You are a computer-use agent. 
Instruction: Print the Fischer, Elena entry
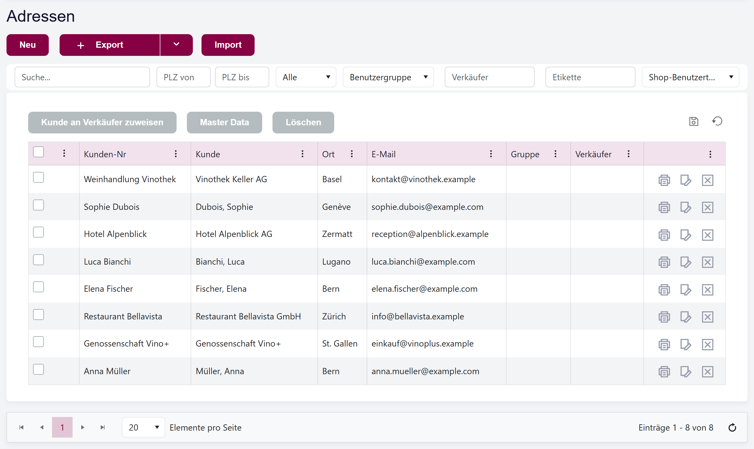tap(664, 290)
